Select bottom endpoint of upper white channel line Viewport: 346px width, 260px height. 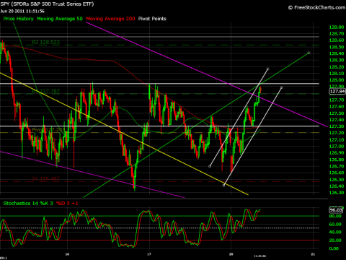(210, 166)
